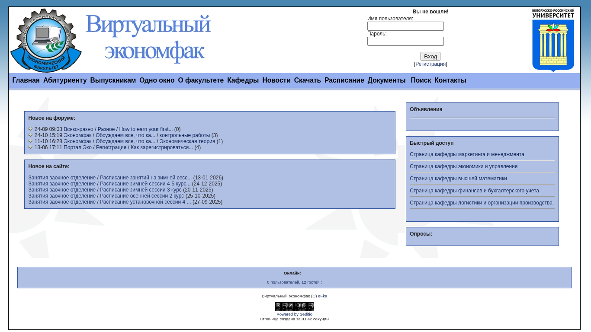Image resolution: width=591 pixels, height=332 pixels.
Task: Click the 'Онлайн:' label in the footer panel
Action: tap(292, 273)
